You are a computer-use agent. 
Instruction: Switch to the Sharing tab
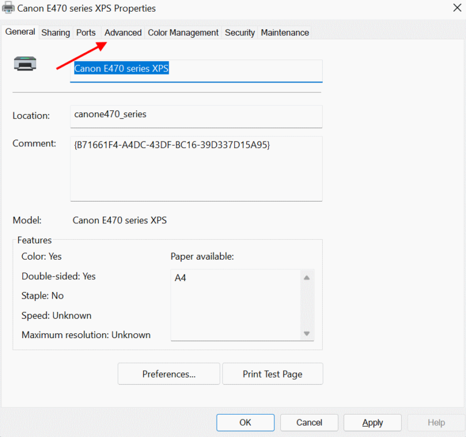coord(56,33)
